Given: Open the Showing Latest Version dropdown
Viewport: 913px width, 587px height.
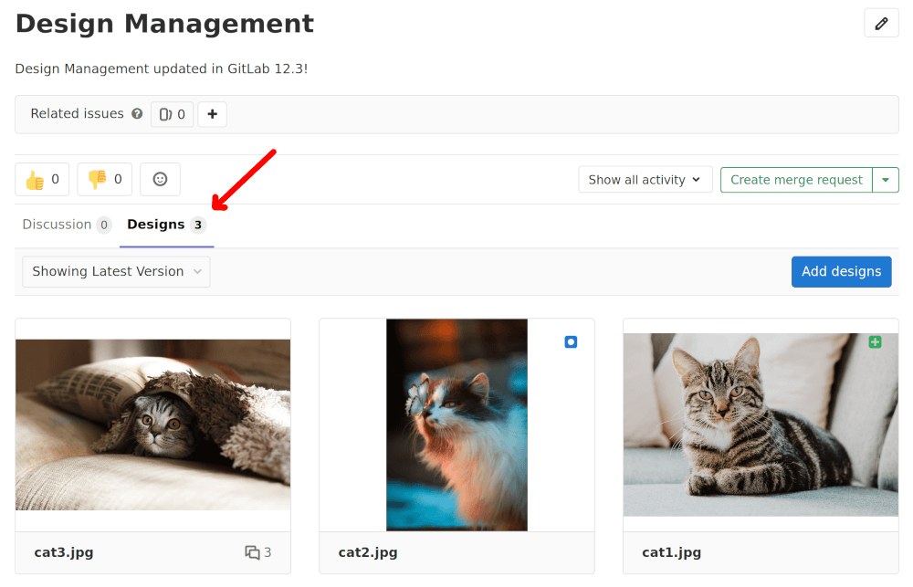Looking at the screenshot, I should point(115,271).
